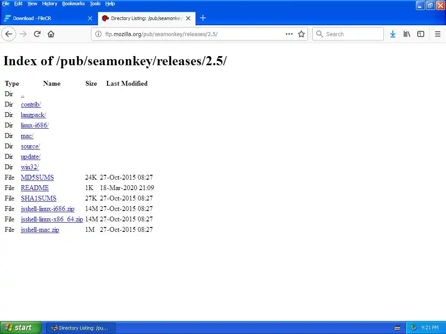Image resolution: width=446 pixels, height=334 pixels.
Task: Click the Name column header
Action: pos(52,83)
